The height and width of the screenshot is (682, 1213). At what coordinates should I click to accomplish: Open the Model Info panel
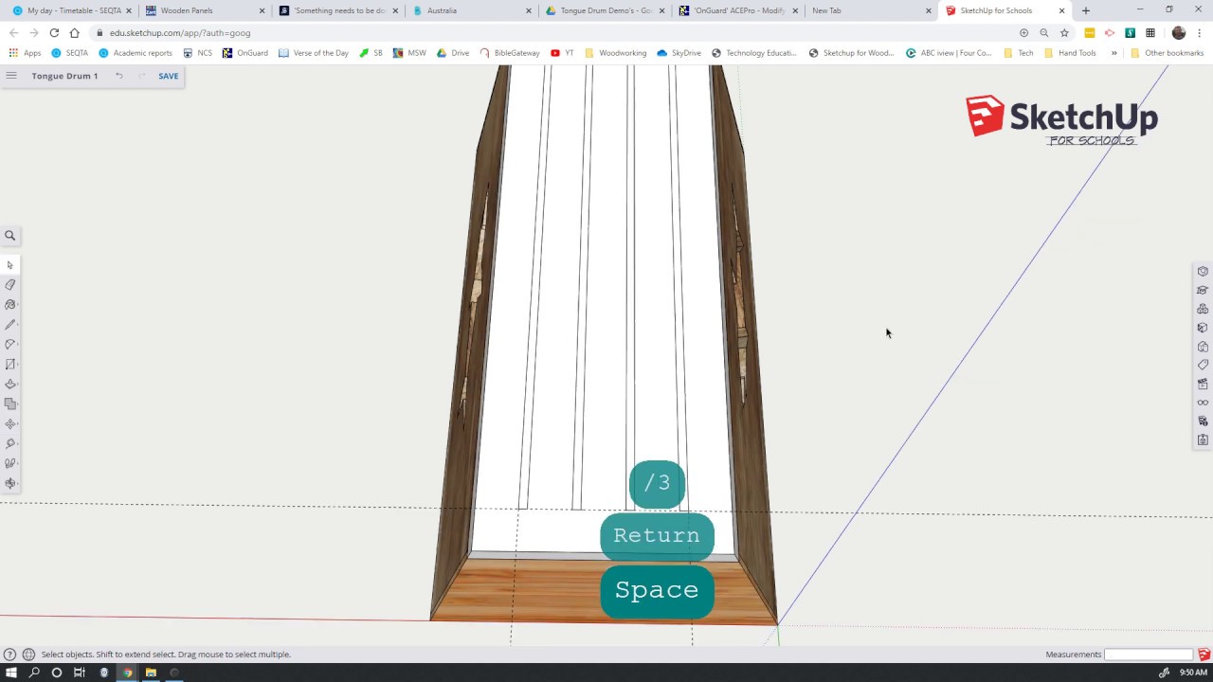(x=1203, y=422)
